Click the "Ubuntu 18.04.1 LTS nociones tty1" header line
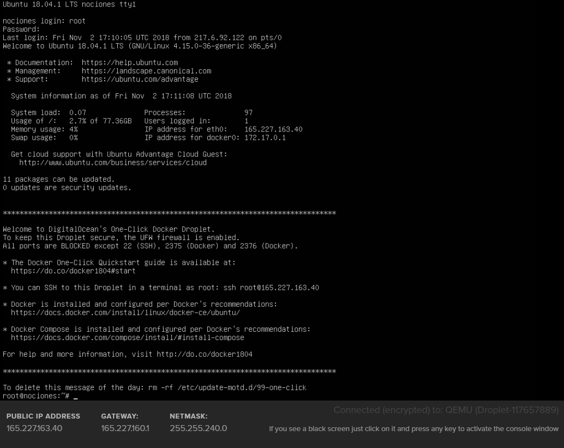 pos(69,4)
